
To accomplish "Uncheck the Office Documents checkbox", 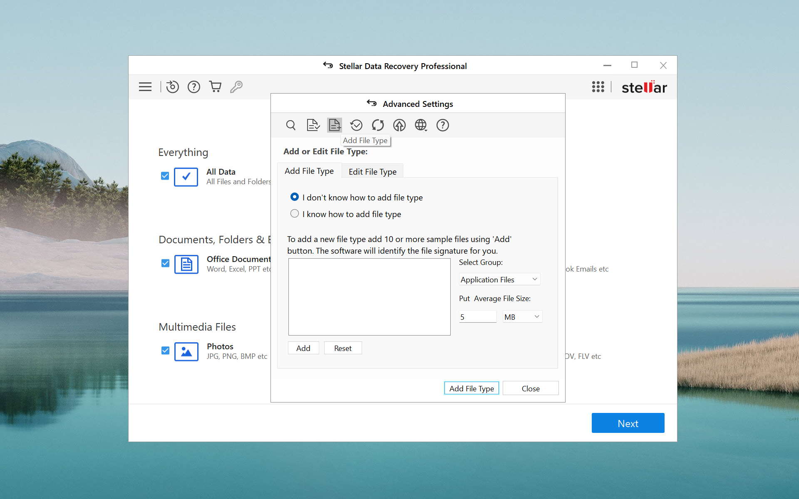I will click(165, 263).
